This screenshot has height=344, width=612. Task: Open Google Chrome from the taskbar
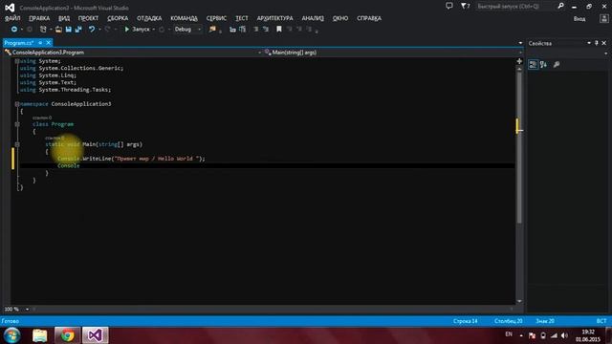point(67,335)
